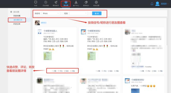The height and width of the screenshot is (93, 171).
Task: Click avatar of 个微管理系统2 今日新增地区 post
Action: [83, 32]
